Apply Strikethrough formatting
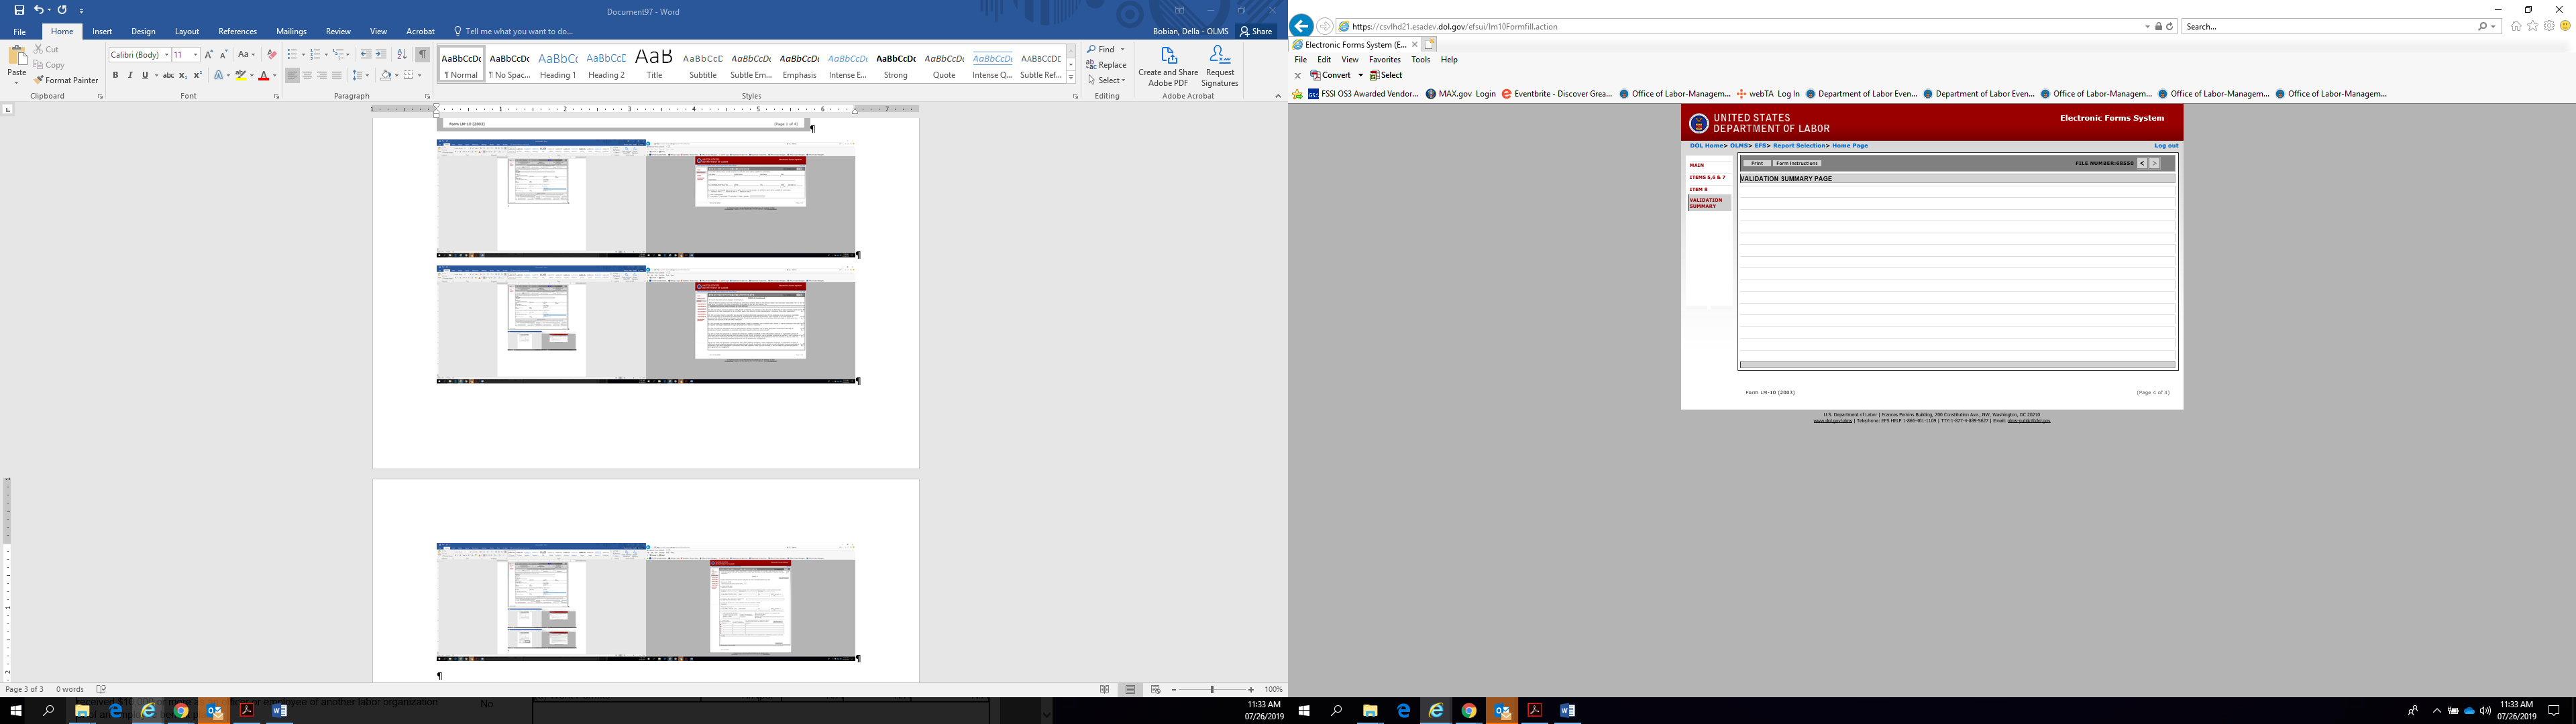This screenshot has height=724, width=2576. pos(168,76)
